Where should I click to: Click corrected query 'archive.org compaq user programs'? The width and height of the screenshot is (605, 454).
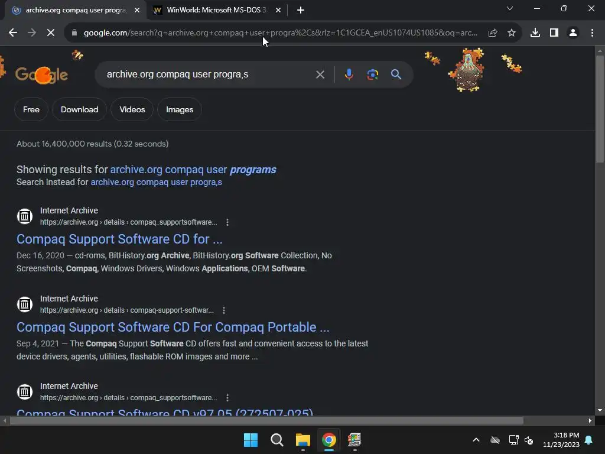[x=193, y=170]
